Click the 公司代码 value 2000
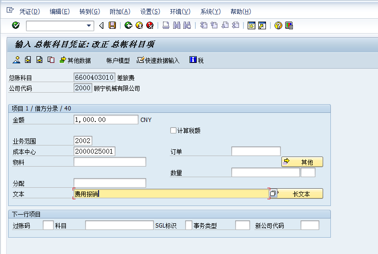 [x=83, y=88]
